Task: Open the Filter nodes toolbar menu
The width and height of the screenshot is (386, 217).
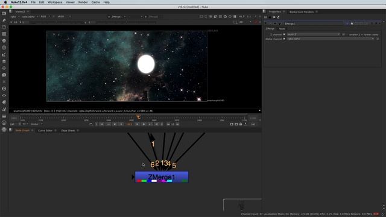Action: [4, 48]
